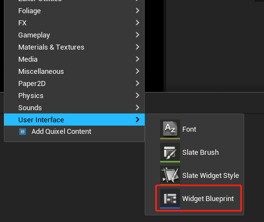Select Slate Widget Style text entry
The width and height of the screenshot is (264, 222).
[x=210, y=176]
